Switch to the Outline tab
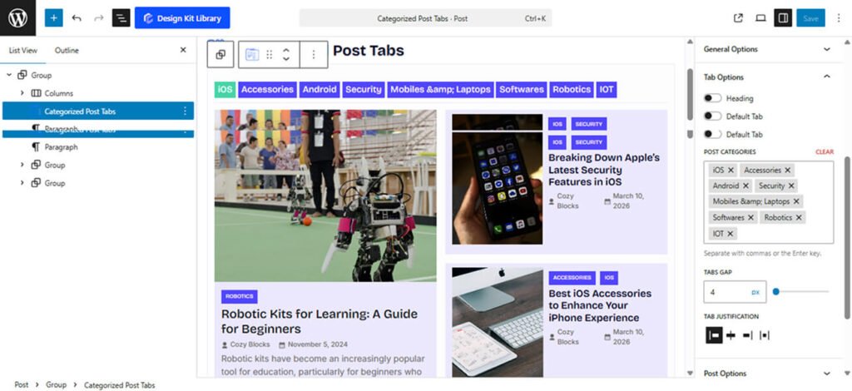The height and width of the screenshot is (391, 852). point(67,50)
